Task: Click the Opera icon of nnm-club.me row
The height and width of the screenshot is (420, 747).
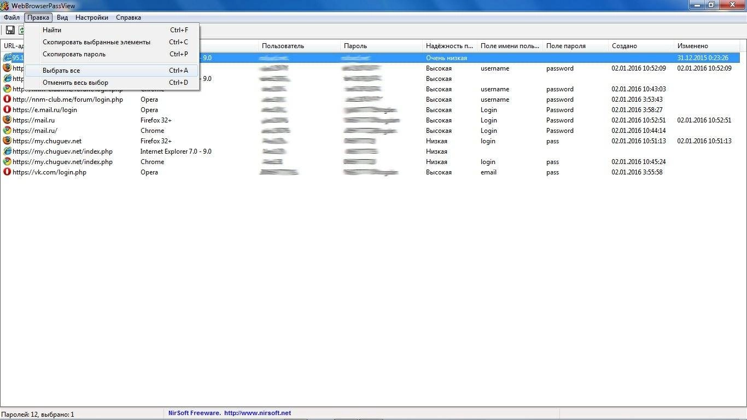Action: [x=7, y=100]
